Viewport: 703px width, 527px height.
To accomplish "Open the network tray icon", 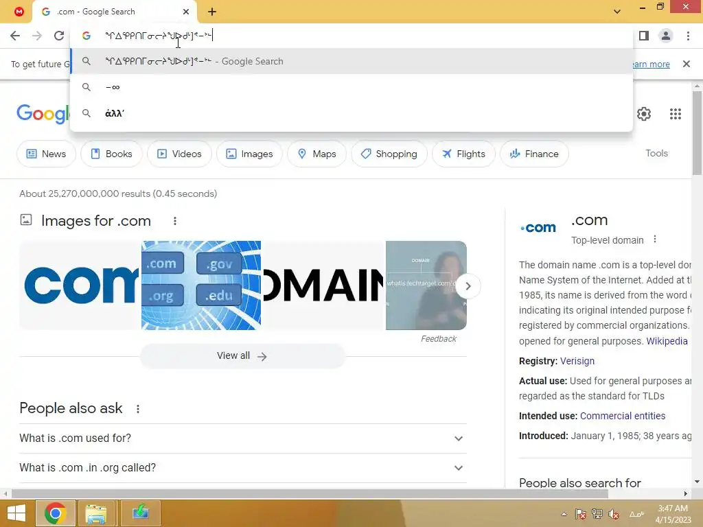I will [x=597, y=514].
